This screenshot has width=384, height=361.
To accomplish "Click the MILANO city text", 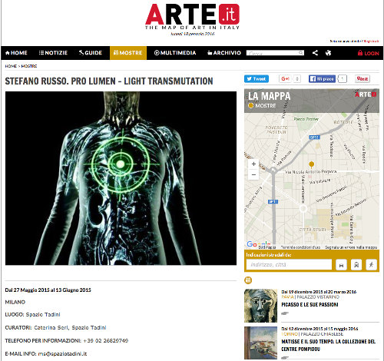I will [15, 302].
